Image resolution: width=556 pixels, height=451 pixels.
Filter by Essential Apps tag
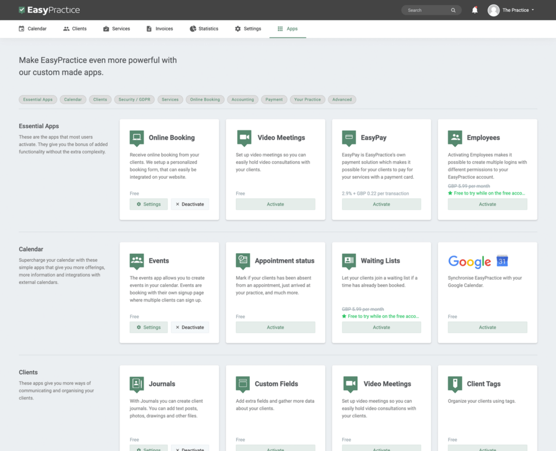pyautogui.click(x=38, y=99)
